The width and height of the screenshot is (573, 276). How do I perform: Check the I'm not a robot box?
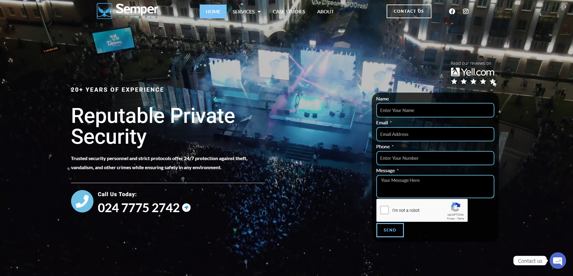tap(385, 210)
